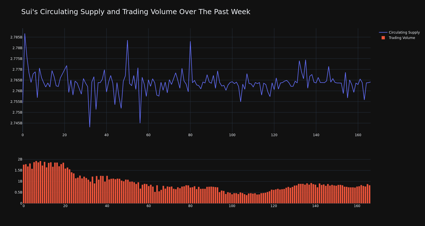Click x-axis tick 40 under supply chart

click(107, 135)
